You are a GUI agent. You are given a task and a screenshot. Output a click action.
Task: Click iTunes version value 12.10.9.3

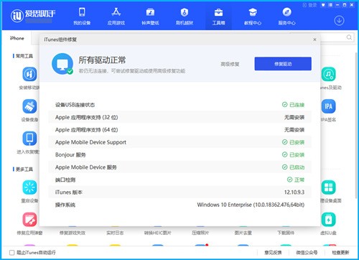(294, 192)
